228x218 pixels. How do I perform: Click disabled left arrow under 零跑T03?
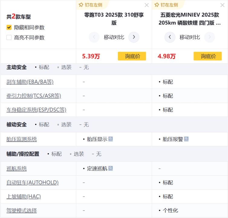[94, 37]
